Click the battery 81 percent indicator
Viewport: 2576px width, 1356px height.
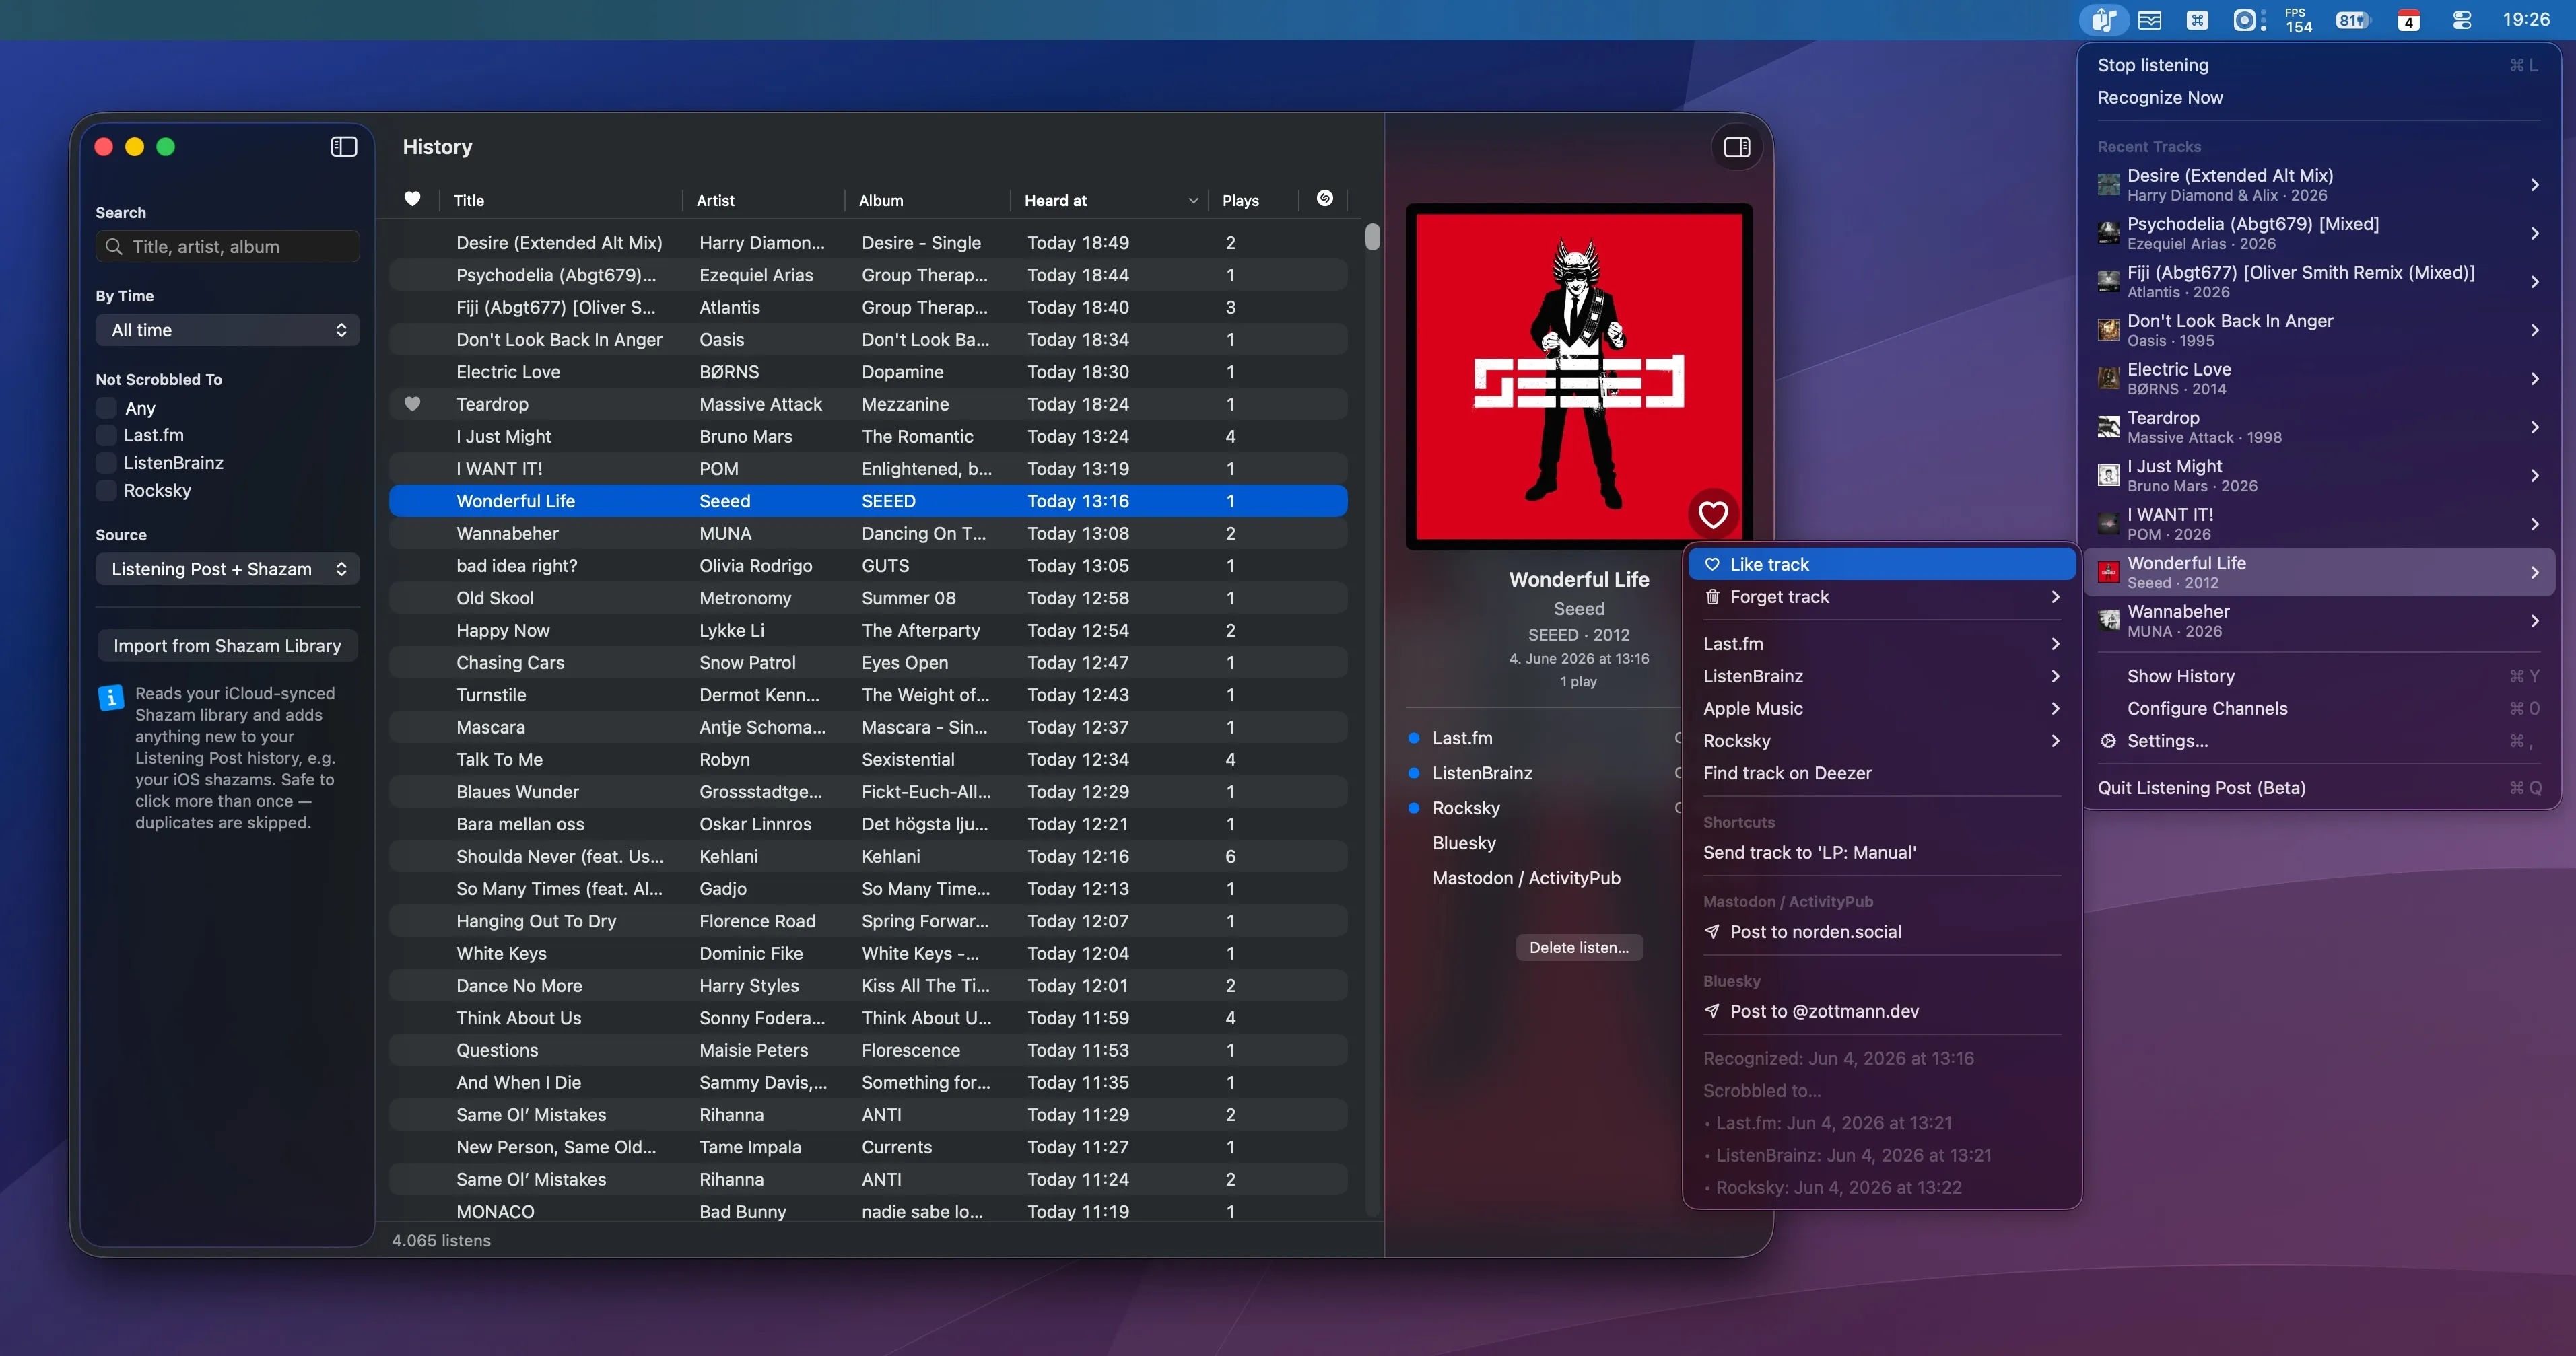(x=2352, y=19)
